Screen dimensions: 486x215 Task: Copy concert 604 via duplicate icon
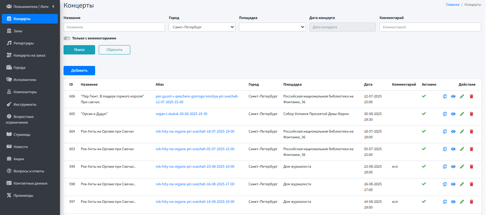pos(445,132)
